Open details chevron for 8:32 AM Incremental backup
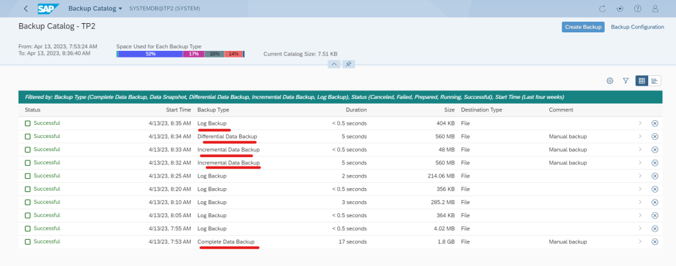The height and width of the screenshot is (266, 676). point(640,163)
